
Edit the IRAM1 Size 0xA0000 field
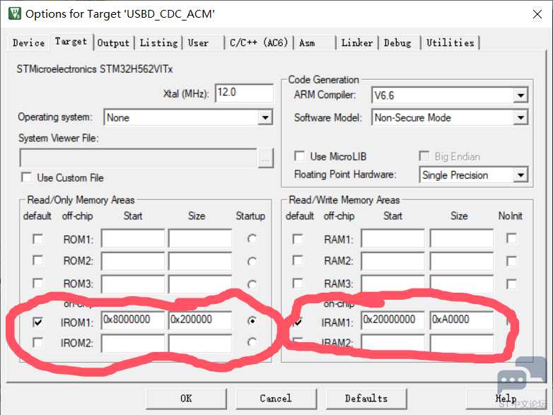click(x=462, y=320)
